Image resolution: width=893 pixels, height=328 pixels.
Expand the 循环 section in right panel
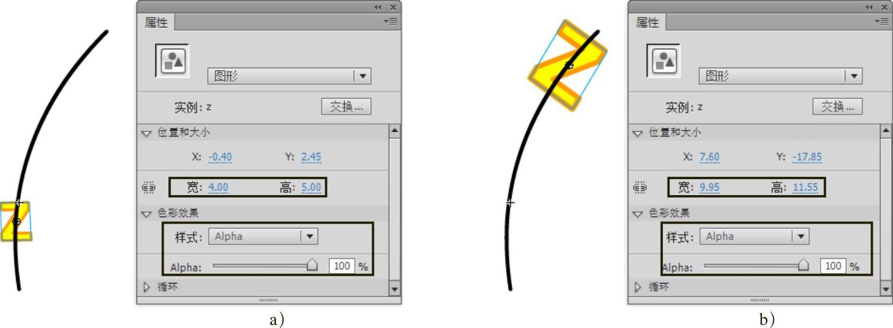point(638,287)
